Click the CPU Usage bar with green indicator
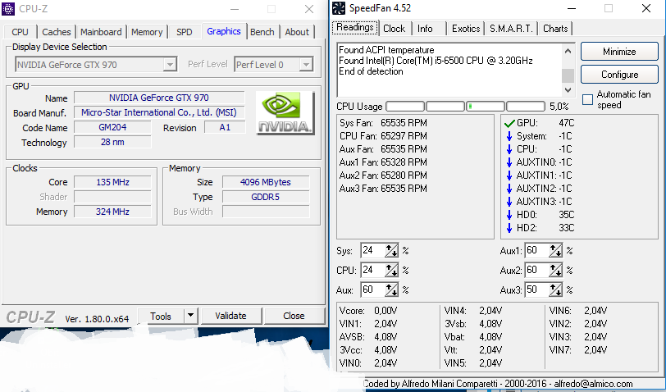This screenshot has width=666, height=392. pos(486,106)
